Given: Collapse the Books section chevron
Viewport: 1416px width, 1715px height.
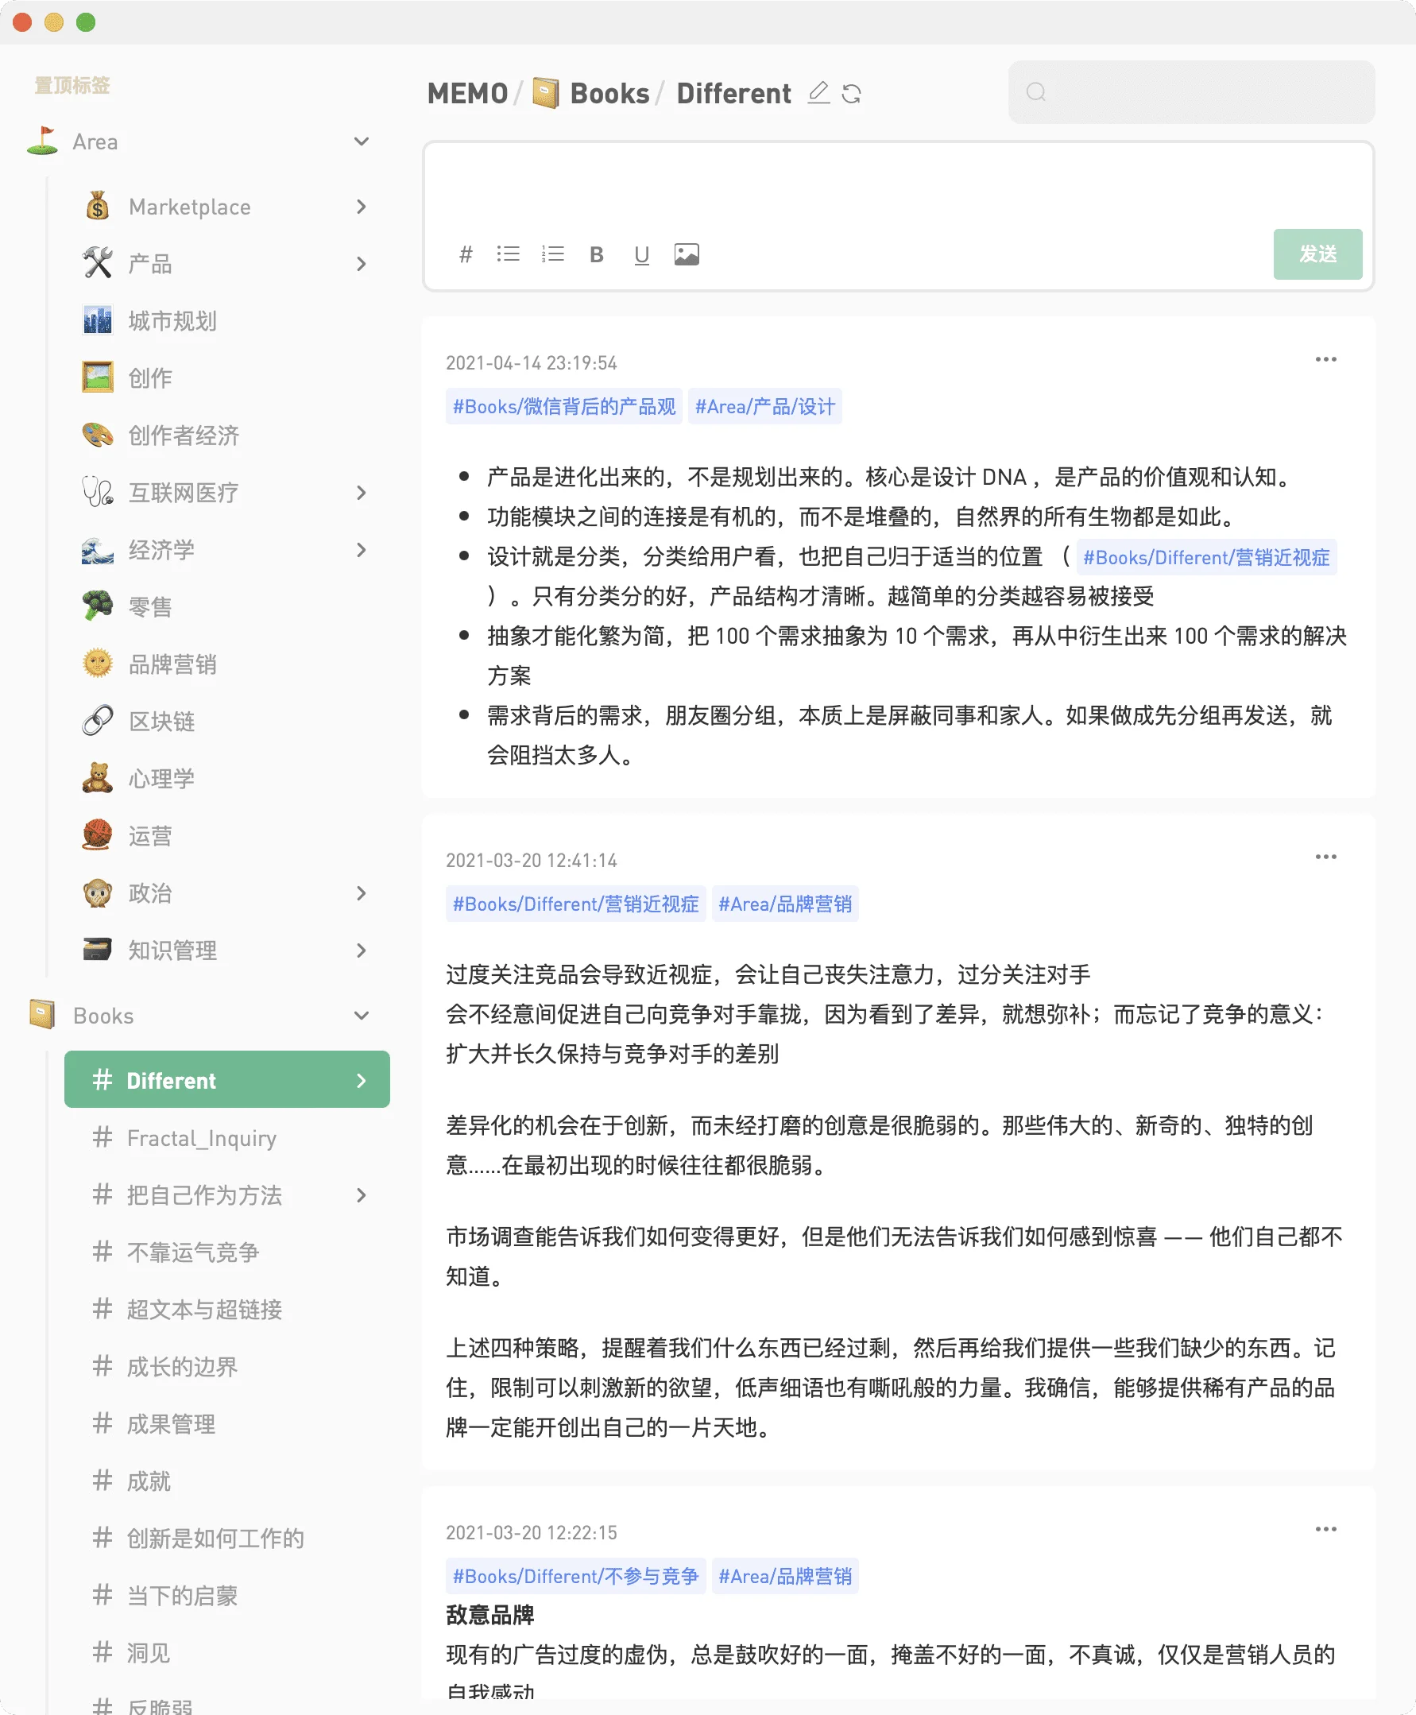Looking at the screenshot, I should point(362,1016).
